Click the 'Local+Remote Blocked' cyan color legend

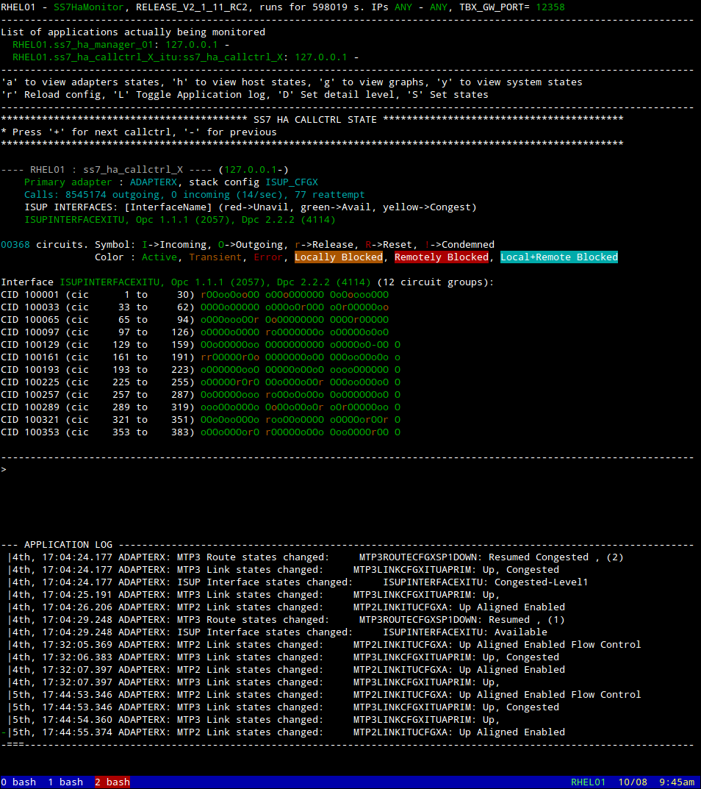click(x=559, y=257)
